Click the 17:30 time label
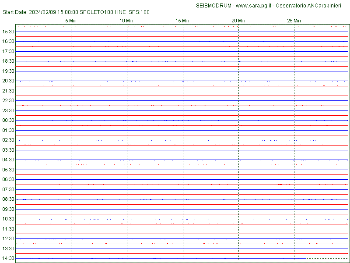 coord(8,51)
